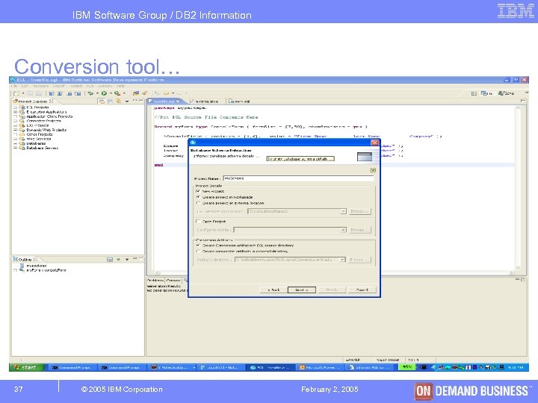Open the File menu
The image size is (538, 403).
pos(14,86)
